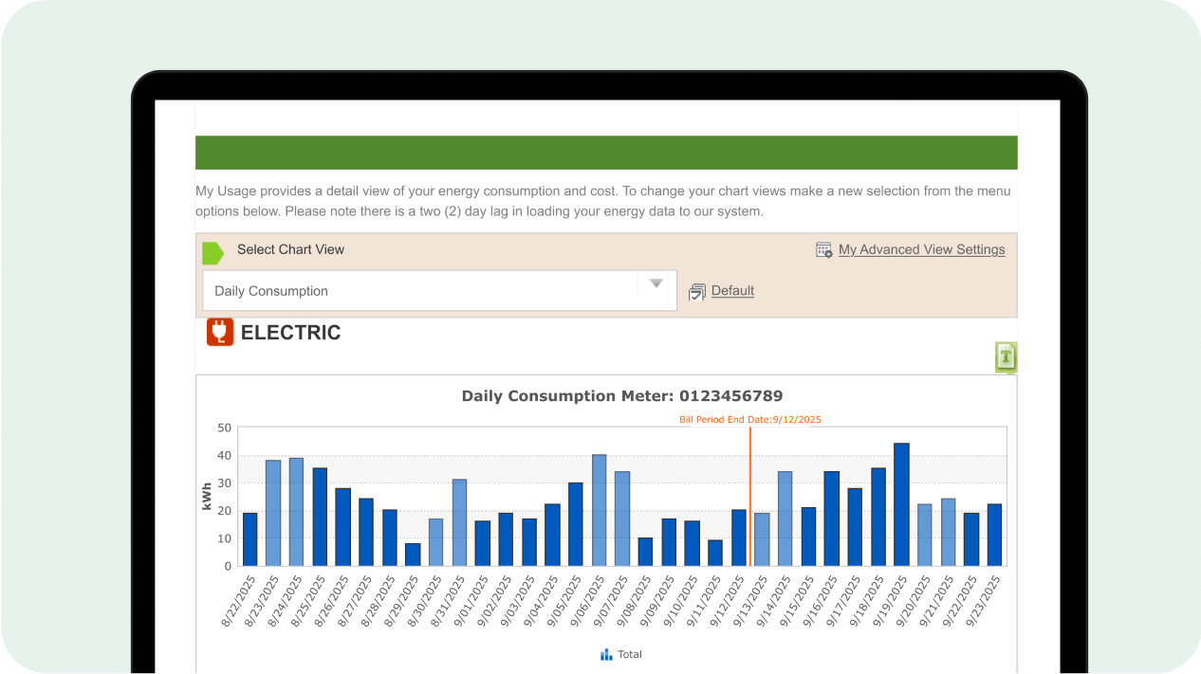The image size is (1201, 674).
Task: Click the Default view stacked-pages icon
Action: tap(697, 292)
